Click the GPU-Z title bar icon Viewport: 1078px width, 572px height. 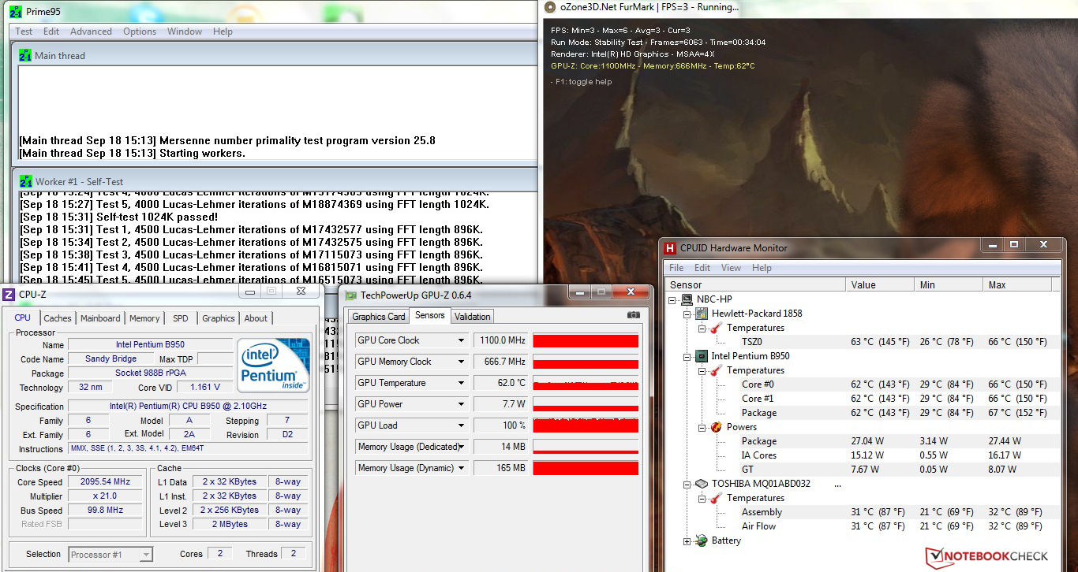[x=351, y=295]
